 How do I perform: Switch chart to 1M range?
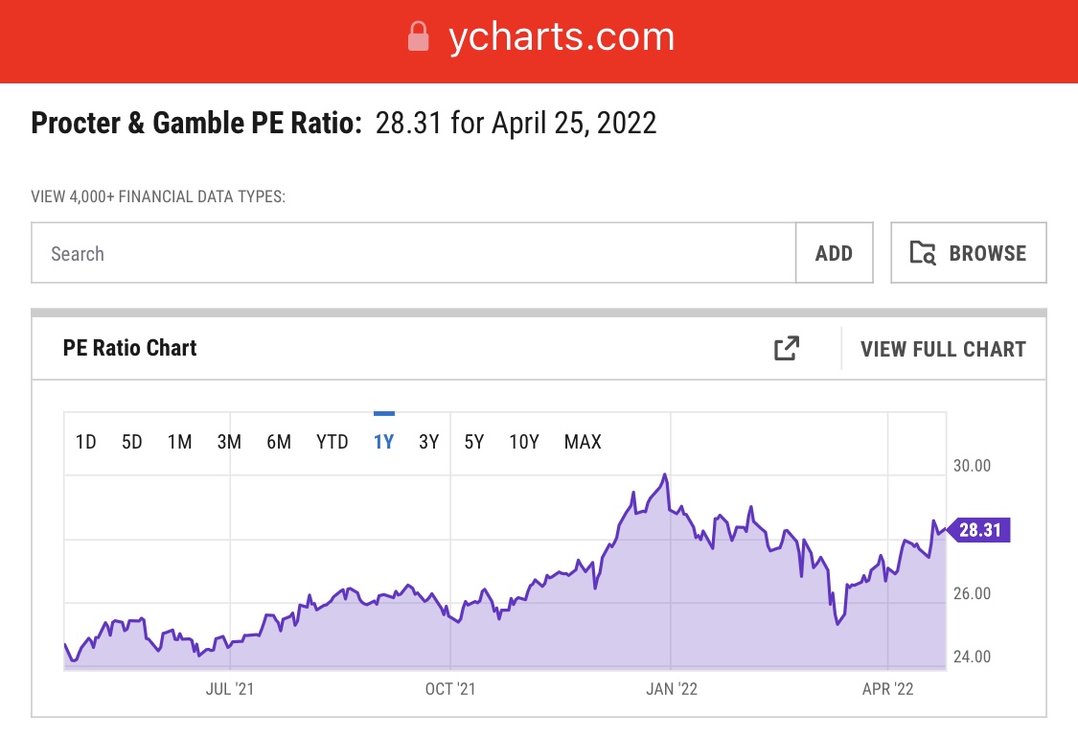180,442
